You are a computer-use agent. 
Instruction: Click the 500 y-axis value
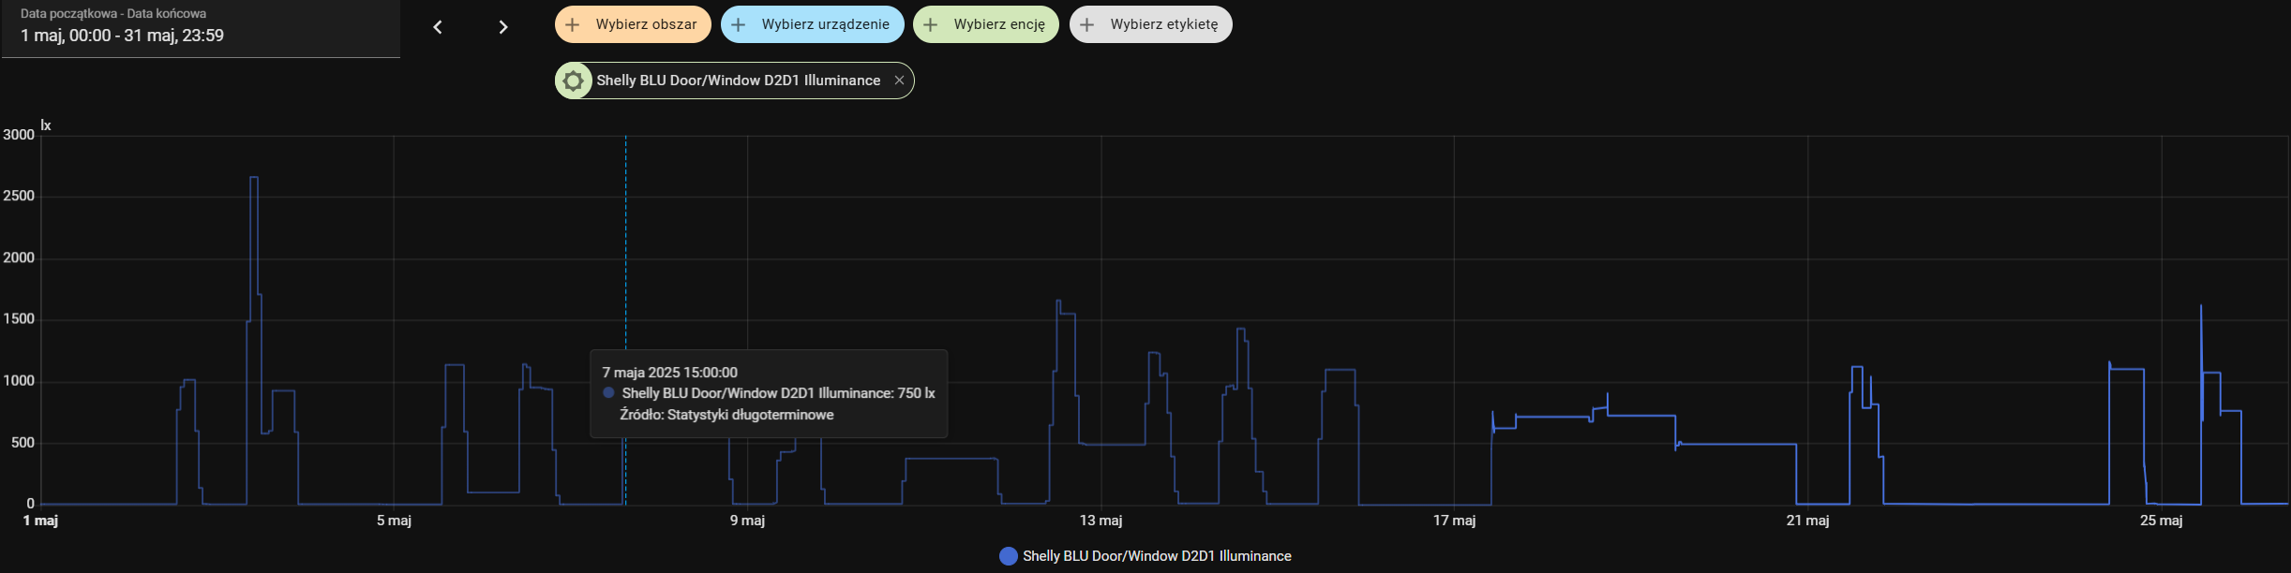(x=22, y=443)
